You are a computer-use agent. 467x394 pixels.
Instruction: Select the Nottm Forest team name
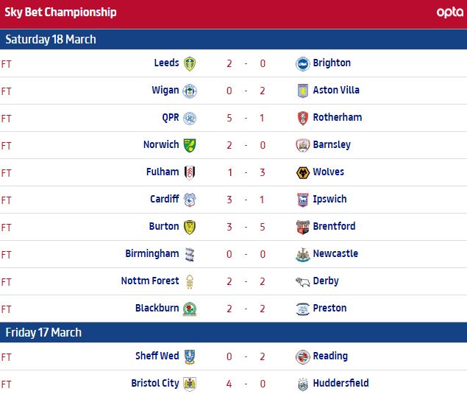(150, 281)
